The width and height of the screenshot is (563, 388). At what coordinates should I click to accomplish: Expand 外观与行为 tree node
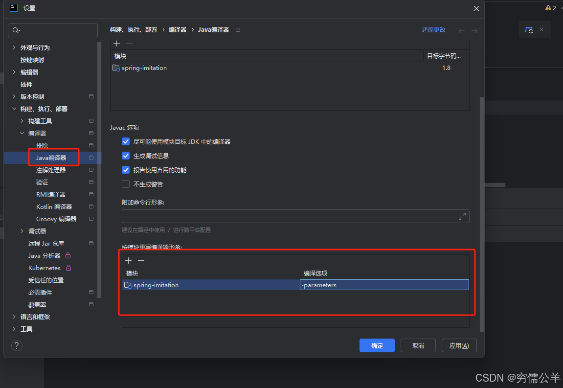pos(14,47)
